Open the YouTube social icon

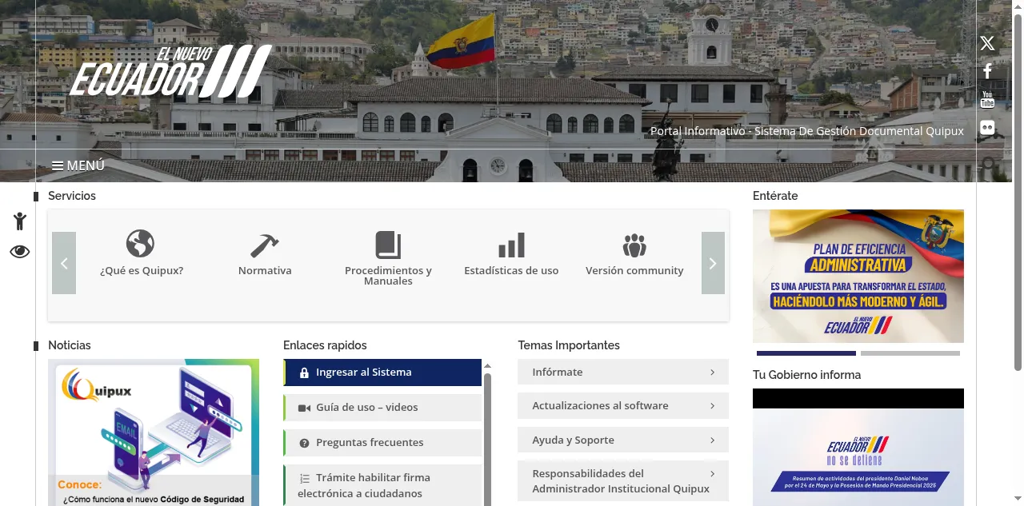(988, 99)
